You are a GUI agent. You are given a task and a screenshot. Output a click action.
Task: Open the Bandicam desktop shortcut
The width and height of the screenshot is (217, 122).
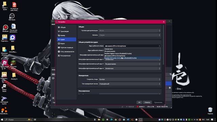click(5, 28)
